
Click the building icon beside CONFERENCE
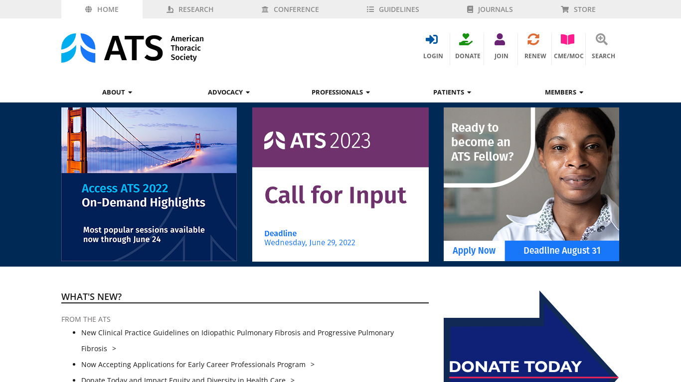pyautogui.click(x=265, y=9)
